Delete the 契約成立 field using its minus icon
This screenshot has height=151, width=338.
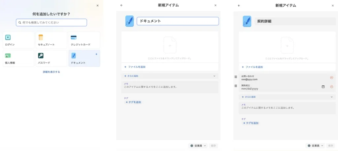point(331,87)
